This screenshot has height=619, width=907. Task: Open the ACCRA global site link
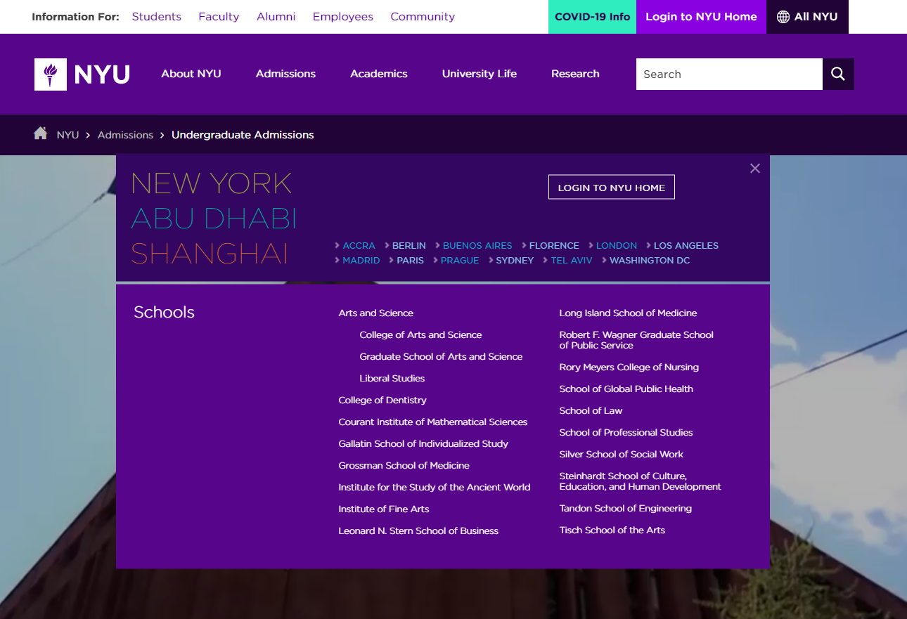click(x=359, y=246)
